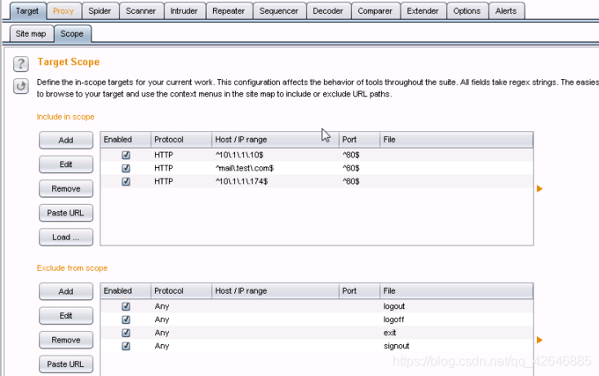Click orange arrow beside Include in scope table
The height and width of the screenshot is (376, 599).
pyautogui.click(x=539, y=189)
